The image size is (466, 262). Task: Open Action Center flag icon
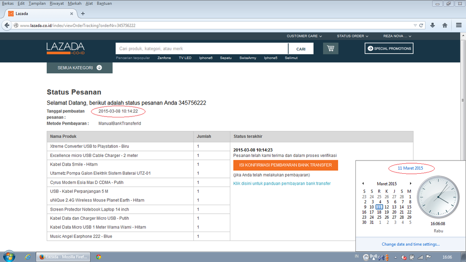point(428,257)
